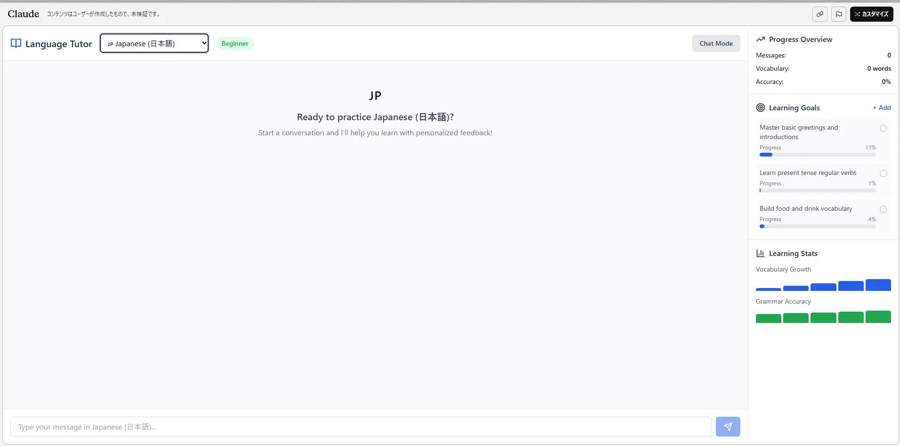Click the tallest Vocabulary Growth bar
The height and width of the screenshot is (446, 900).
click(878, 285)
